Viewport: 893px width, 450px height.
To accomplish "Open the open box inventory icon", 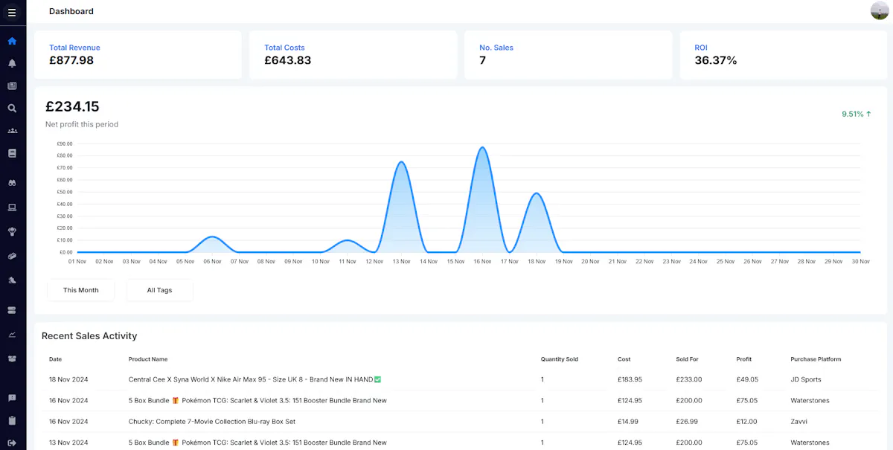I will [x=12, y=359].
